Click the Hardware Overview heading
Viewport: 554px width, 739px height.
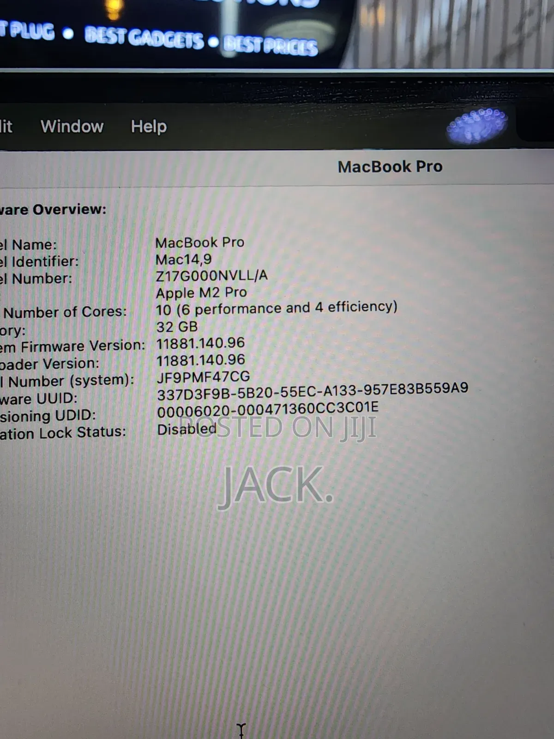coord(52,209)
